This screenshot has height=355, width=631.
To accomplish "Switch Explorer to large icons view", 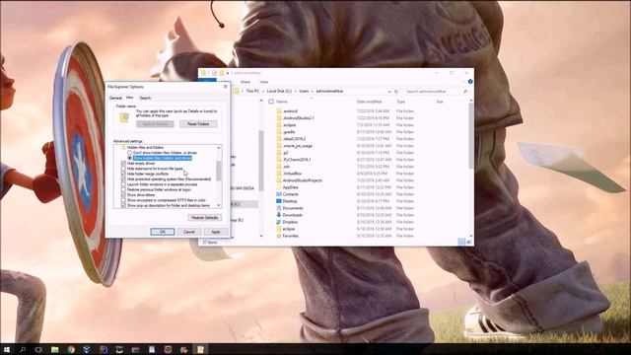I will point(469,242).
